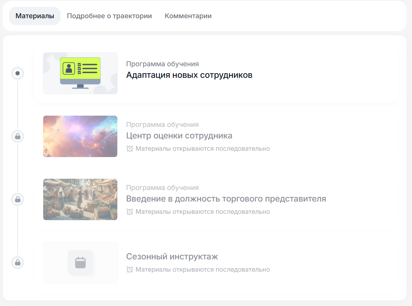Select Введение в должность торгового представителя title
The width and height of the screenshot is (412, 306).
click(226, 199)
